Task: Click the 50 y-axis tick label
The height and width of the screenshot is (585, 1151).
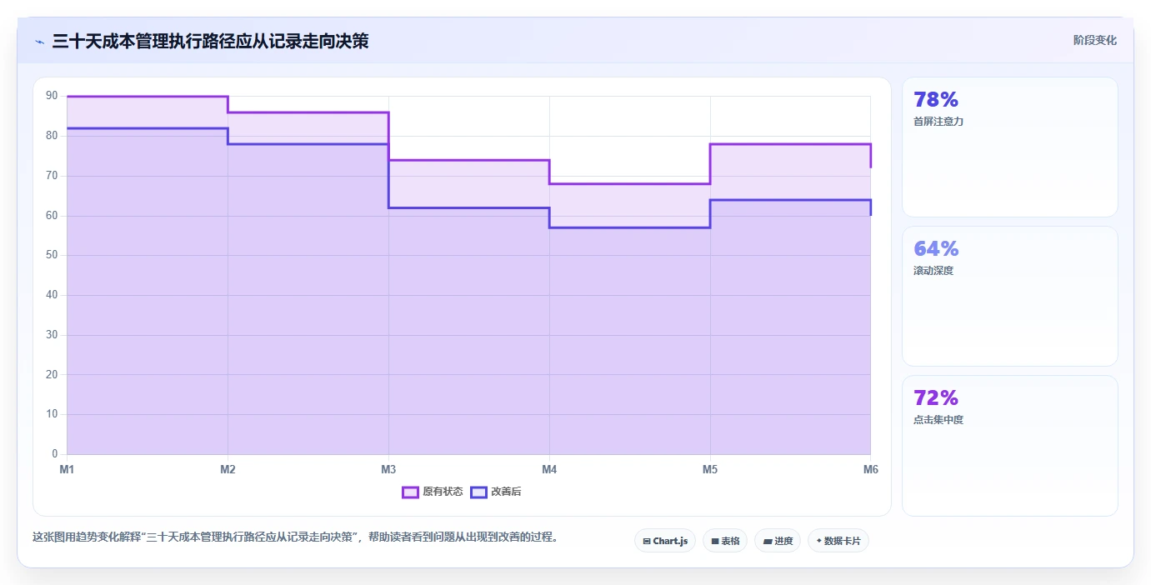Action: (x=52, y=255)
